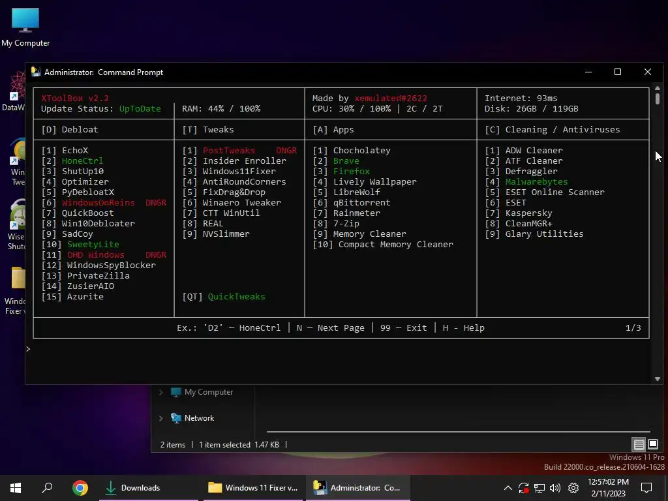Click the sync tray icon with red dot
668x501 pixels.
coord(524,488)
